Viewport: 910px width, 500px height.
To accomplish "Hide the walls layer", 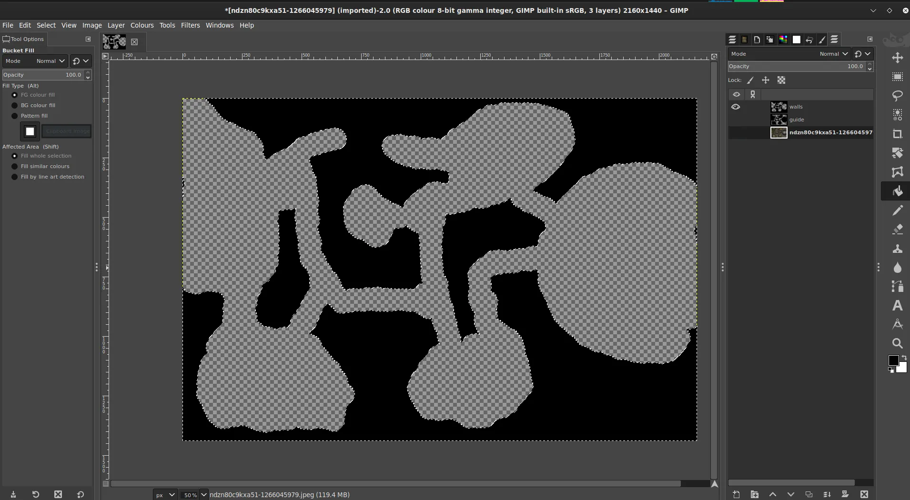I will click(736, 107).
